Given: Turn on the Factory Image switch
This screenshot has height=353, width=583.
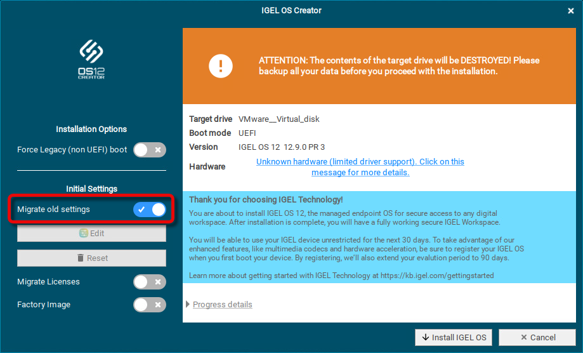Looking at the screenshot, I should pyautogui.click(x=150, y=305).
